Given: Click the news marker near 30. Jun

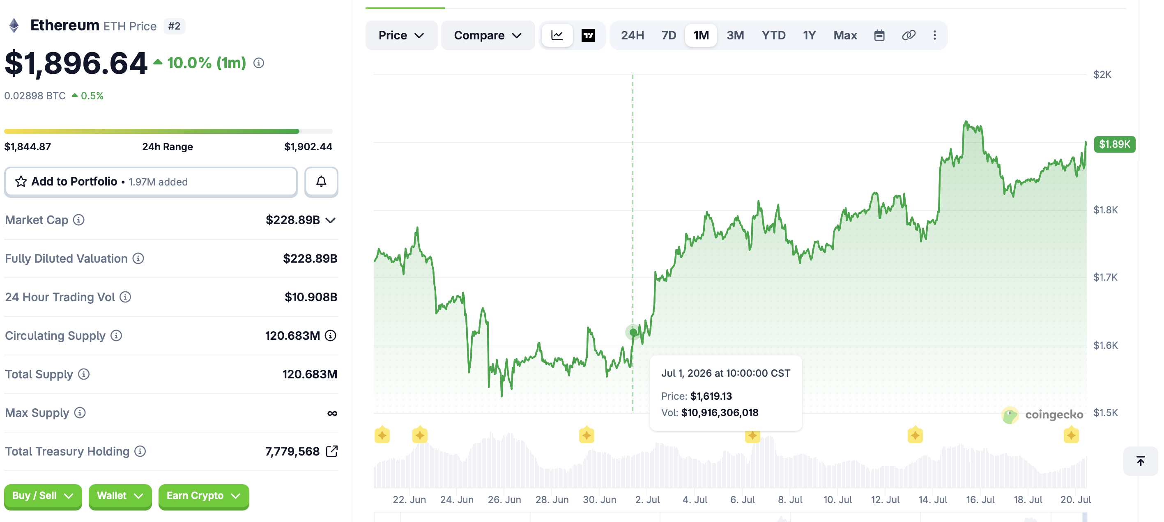Looking at the screenshot, I should (586, 435).
